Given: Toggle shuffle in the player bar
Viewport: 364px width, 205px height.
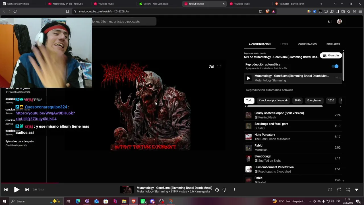Looking at the screenshot, I should click(348, 190).
